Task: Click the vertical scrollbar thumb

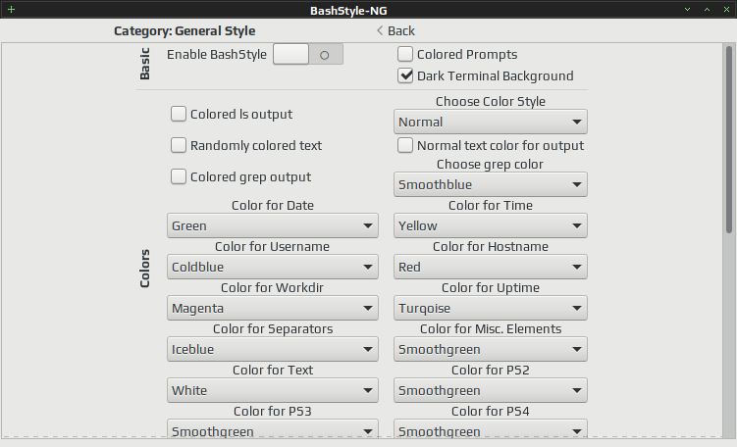Action: coord(729,139)
